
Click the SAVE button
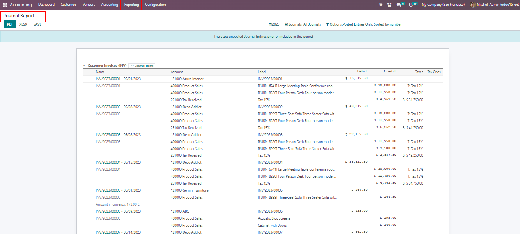click(x=37, y=24)
